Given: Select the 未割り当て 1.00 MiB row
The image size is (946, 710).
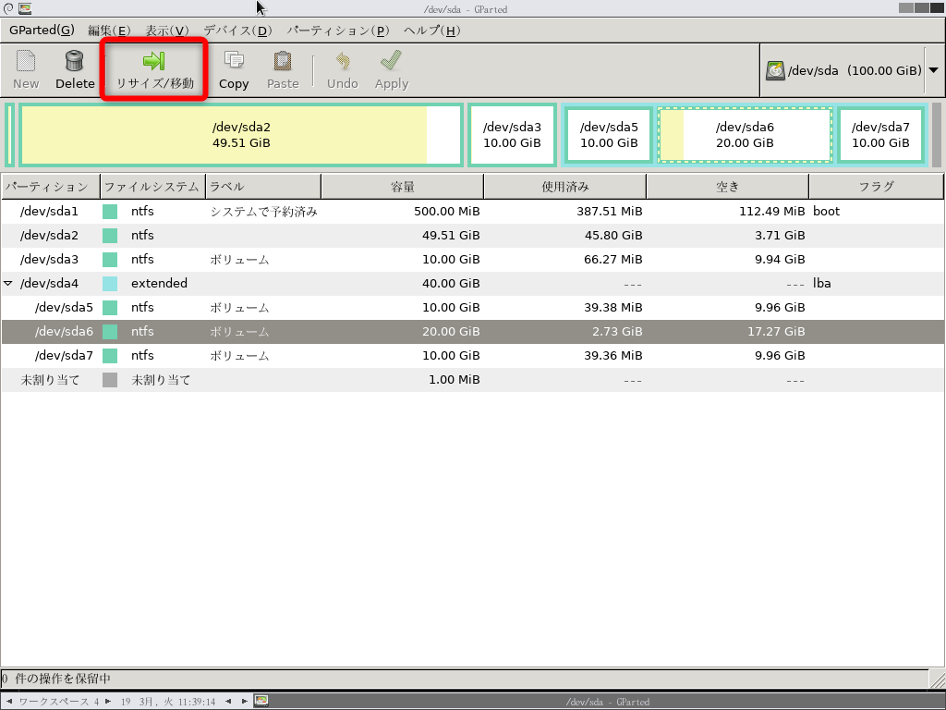Looking at the screenshot, I should pos(472,380).
